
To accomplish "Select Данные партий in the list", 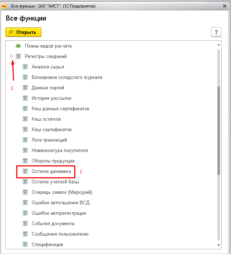I will point(48,88).
